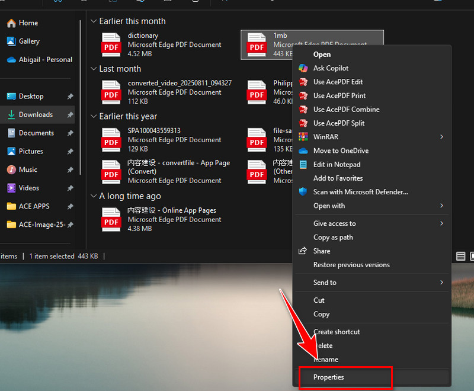Viewport: 474px width, 391px height.
Task: Click the Send to menu label
Action: [x=325, y=283]
